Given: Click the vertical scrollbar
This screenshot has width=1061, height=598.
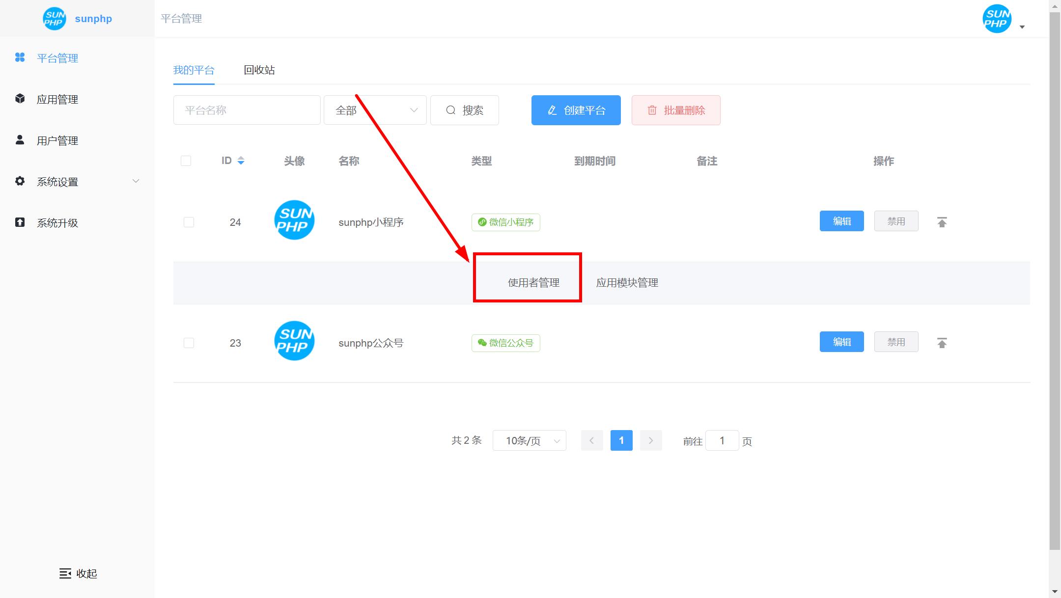Looking at the screenshot, I should (x=1055, y=281).
